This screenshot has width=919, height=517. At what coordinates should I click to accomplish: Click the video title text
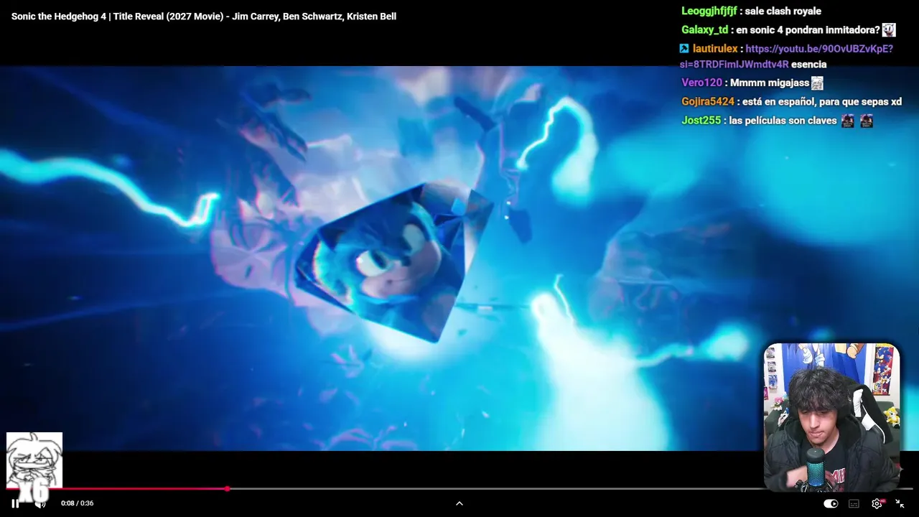(x=204, y=16)
